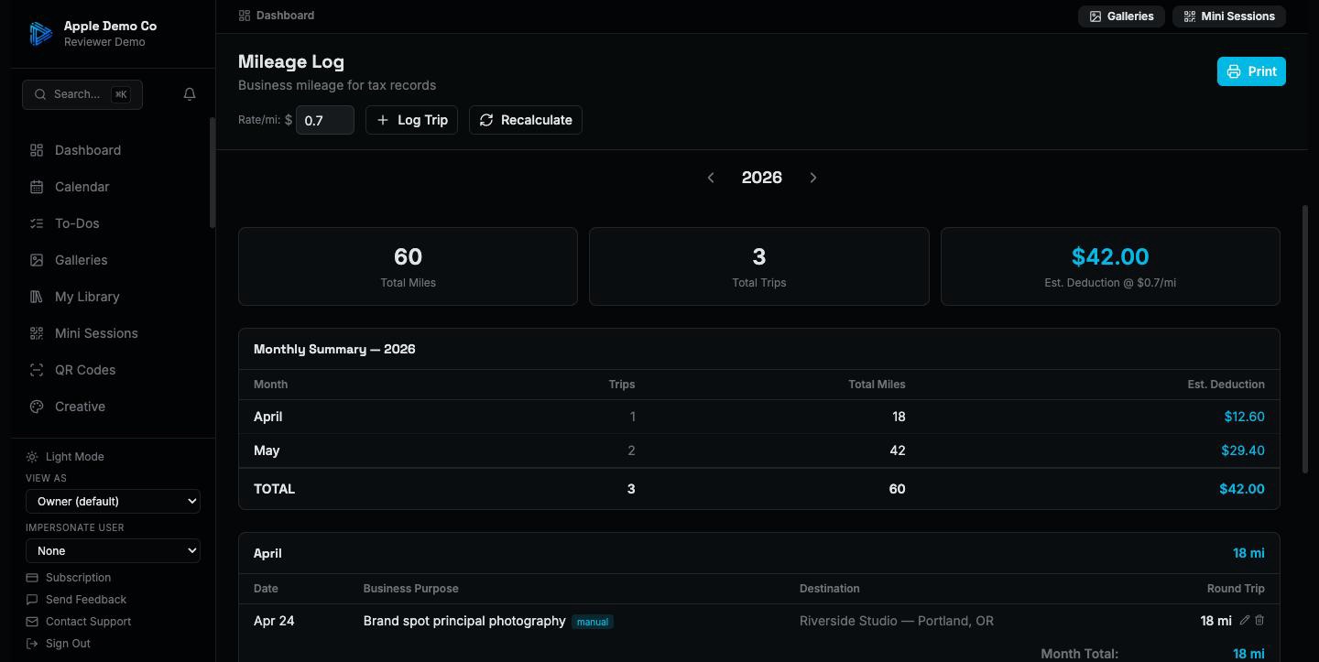
Task: Advance to next year 2027
Action: [x=813, y=178]
